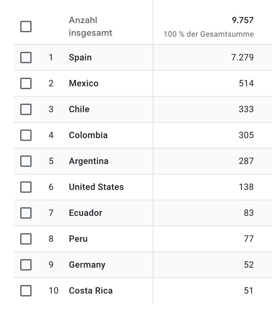Click the Anzahl insgesamt label
This screenshot has width=272, height=316.
91,27
